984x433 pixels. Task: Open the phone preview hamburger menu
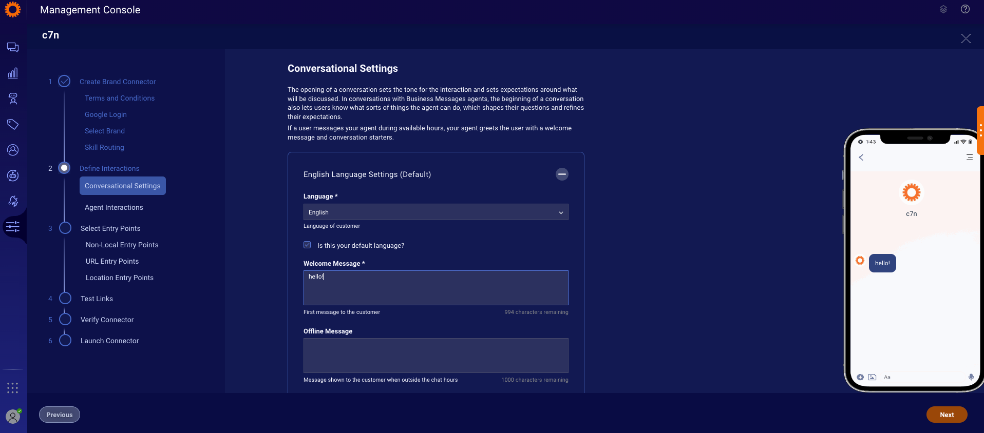tap(970, 158)
